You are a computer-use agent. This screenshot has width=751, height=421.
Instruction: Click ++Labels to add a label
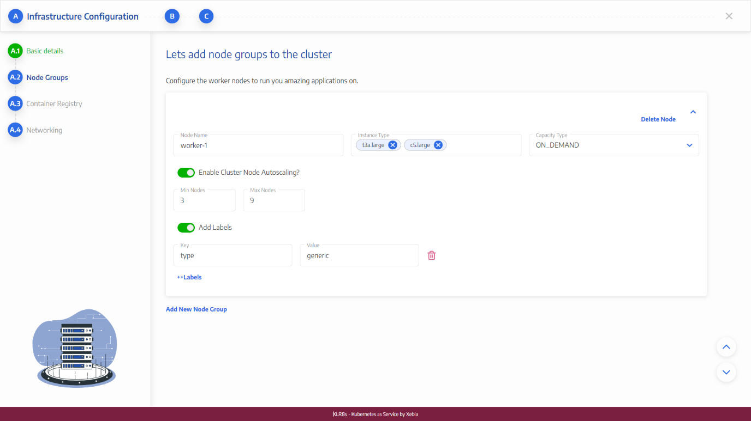point(189,277)
